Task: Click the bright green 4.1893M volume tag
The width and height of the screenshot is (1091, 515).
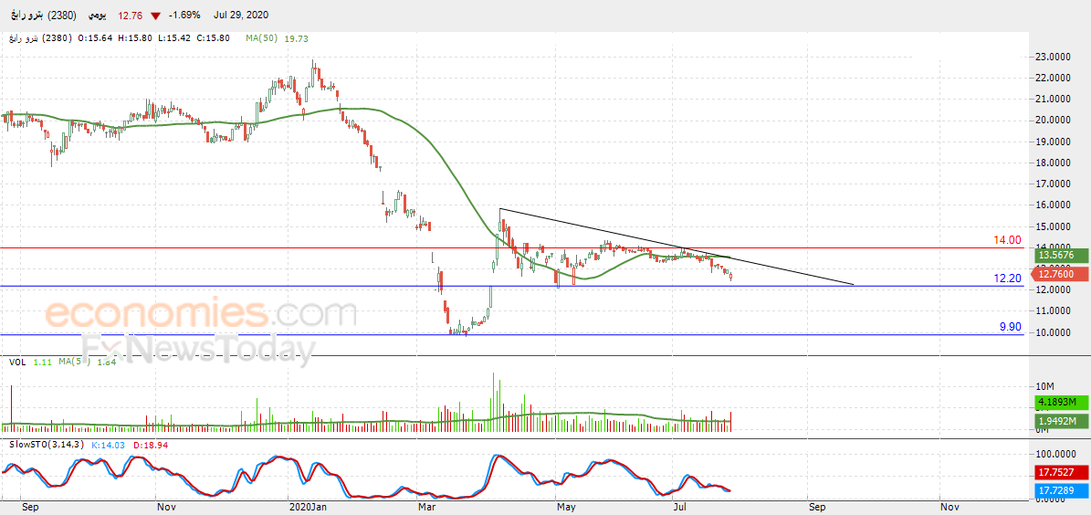Action: click(1059, 402)
